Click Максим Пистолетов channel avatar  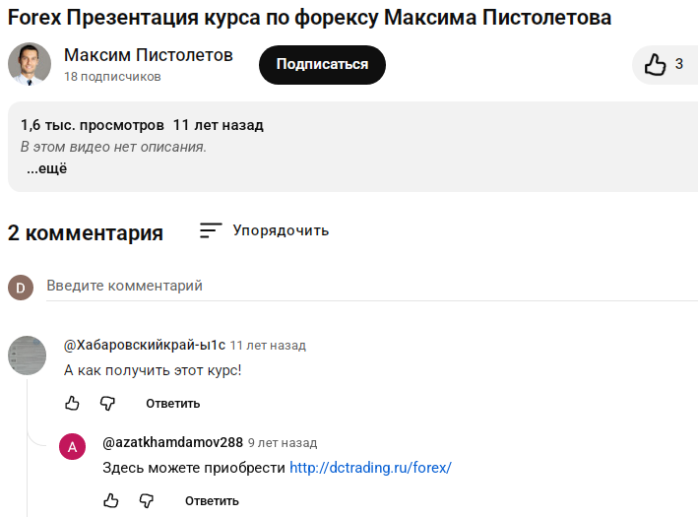tap(30, 64)
